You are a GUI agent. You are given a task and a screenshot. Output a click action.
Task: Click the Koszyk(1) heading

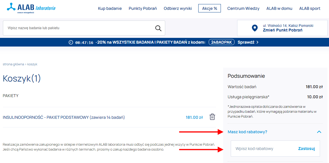coord(22,79)
